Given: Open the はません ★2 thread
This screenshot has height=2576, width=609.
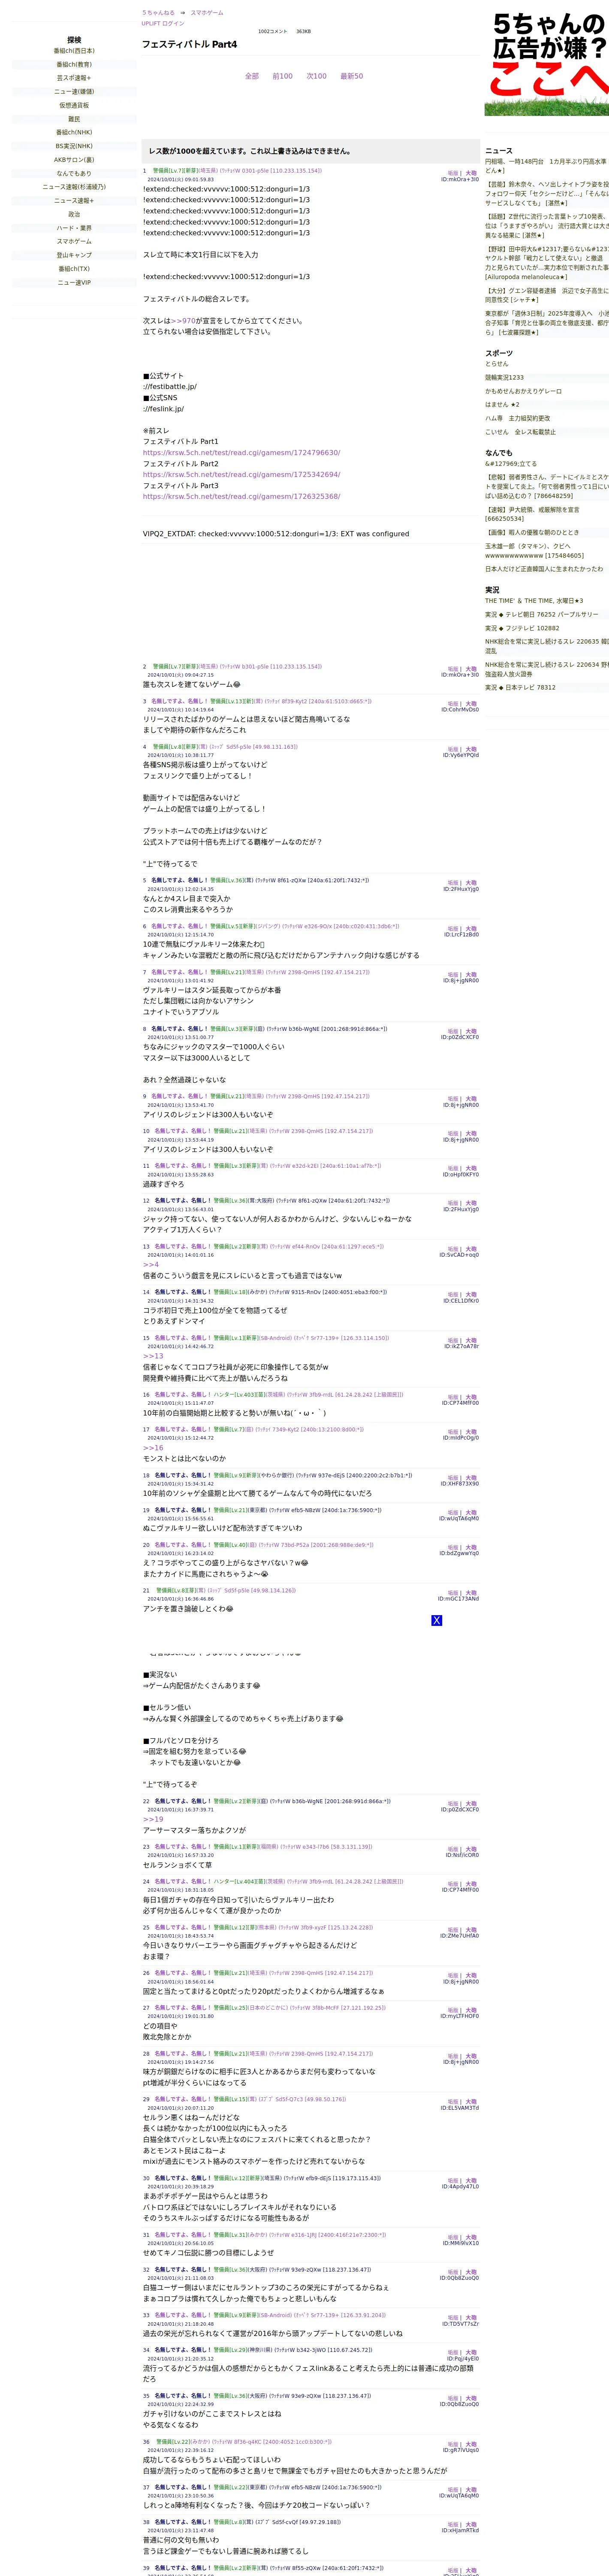Looking at the screenshot, I should [x=502, y=405].
